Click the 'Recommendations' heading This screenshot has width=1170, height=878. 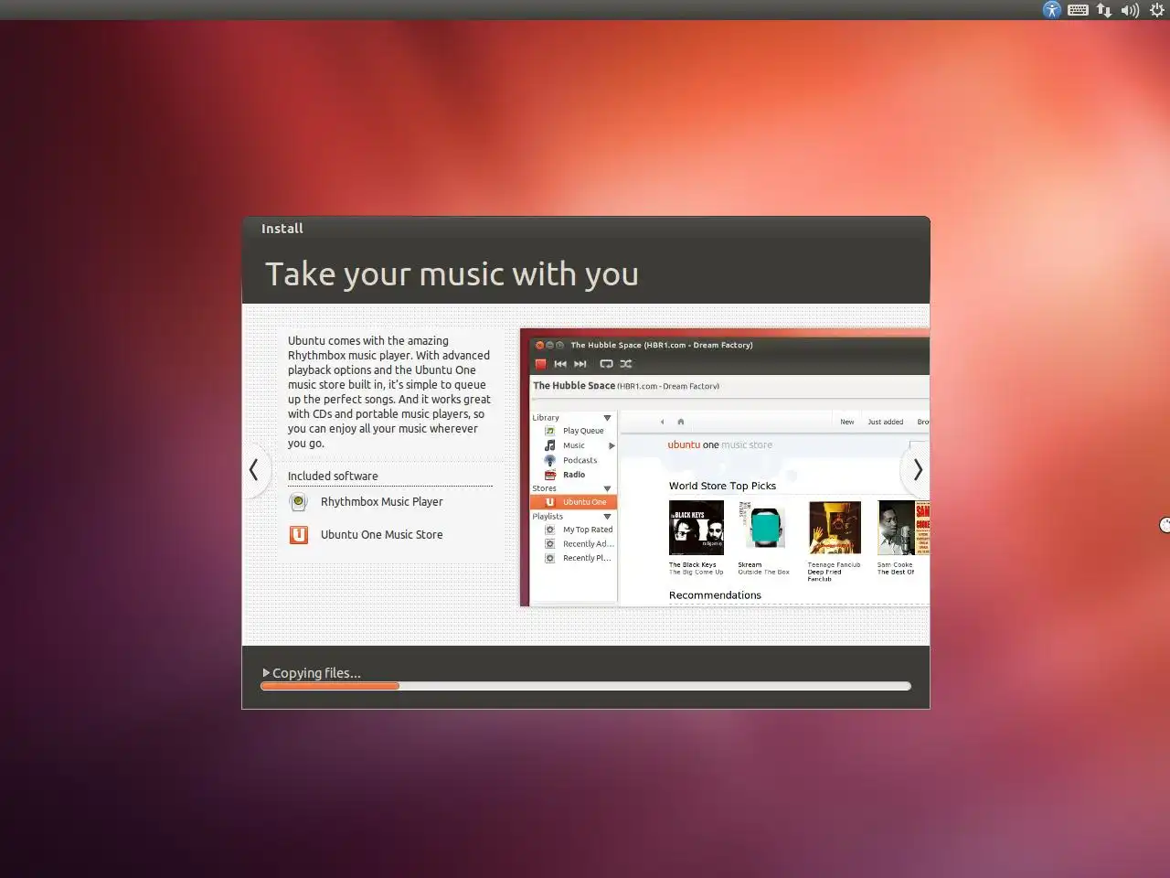click(715, 595)
